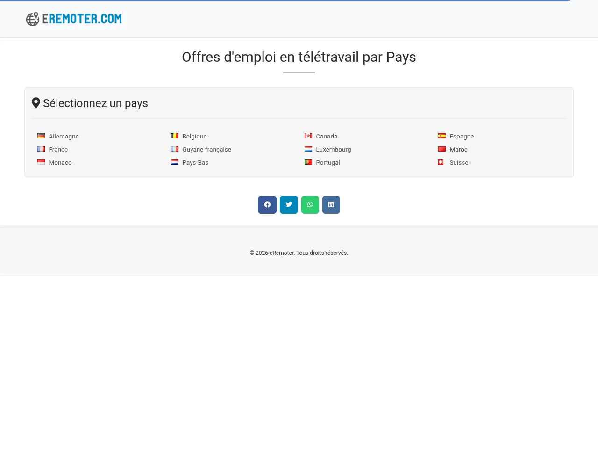Click the Portugal flag icon
Image resolution: width=598 pixels, height=449 pixels.
308,162
